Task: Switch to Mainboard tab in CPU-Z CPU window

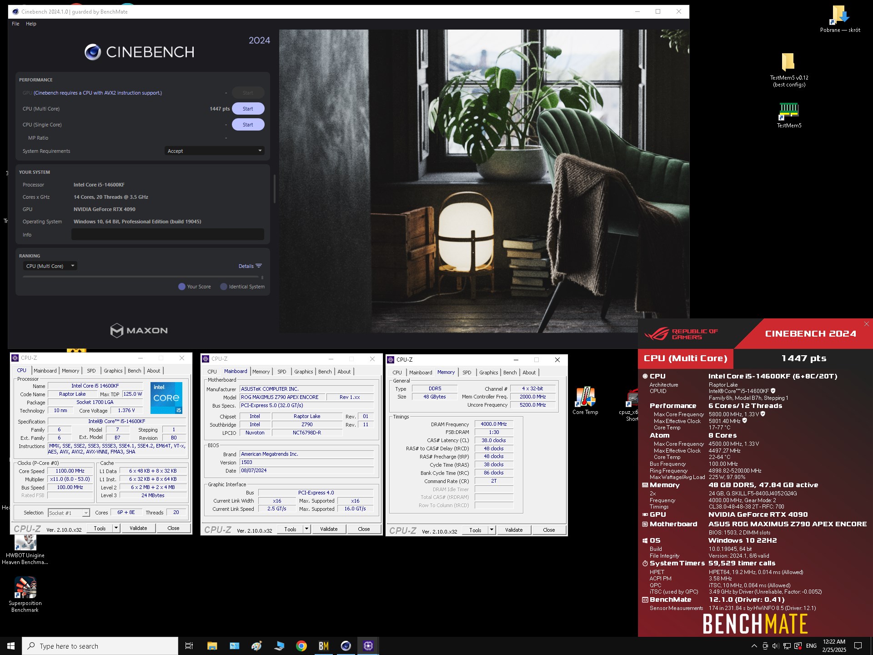Action: click(45, 371)
